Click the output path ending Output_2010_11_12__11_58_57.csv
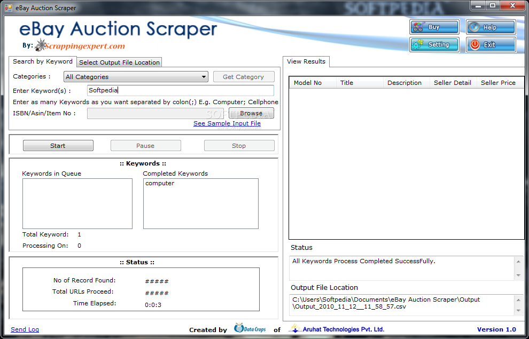 [x=386, y=303]
